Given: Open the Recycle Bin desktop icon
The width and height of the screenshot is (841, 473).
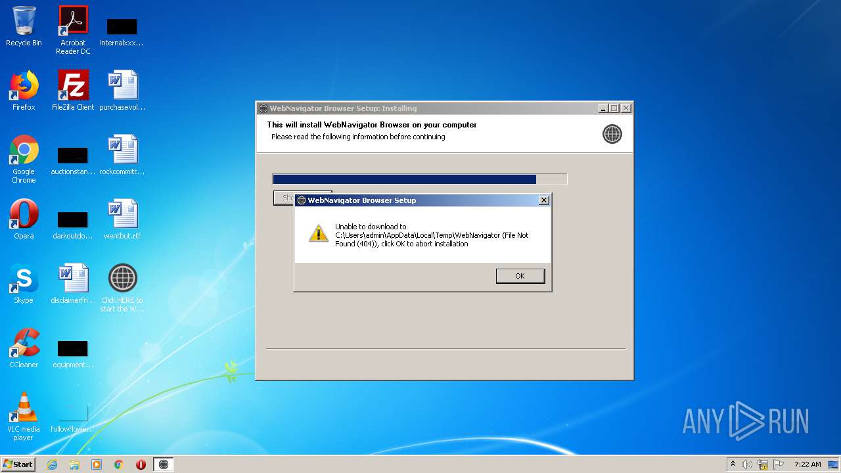Looking at the screenshot, I should pyautogui.click(x=24, y=26).
